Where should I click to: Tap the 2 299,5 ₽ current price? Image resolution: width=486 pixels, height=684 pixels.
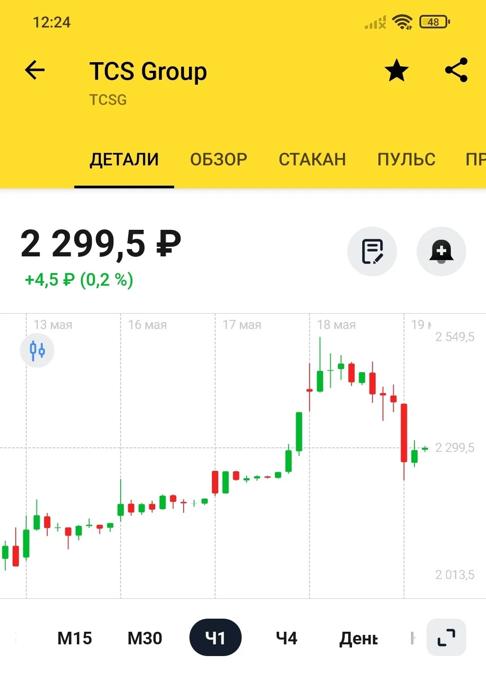pyautogui.click(x=101, y=244)
